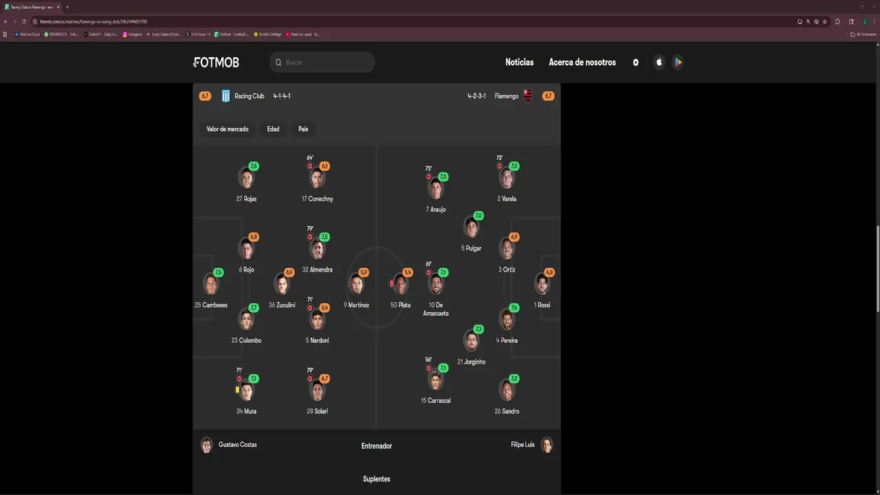The image size is (880, 495).
Task: Click the Google Play store icon
Action: point(678,63)
